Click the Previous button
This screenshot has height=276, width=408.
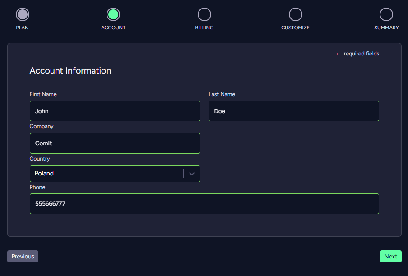[23, 256]
